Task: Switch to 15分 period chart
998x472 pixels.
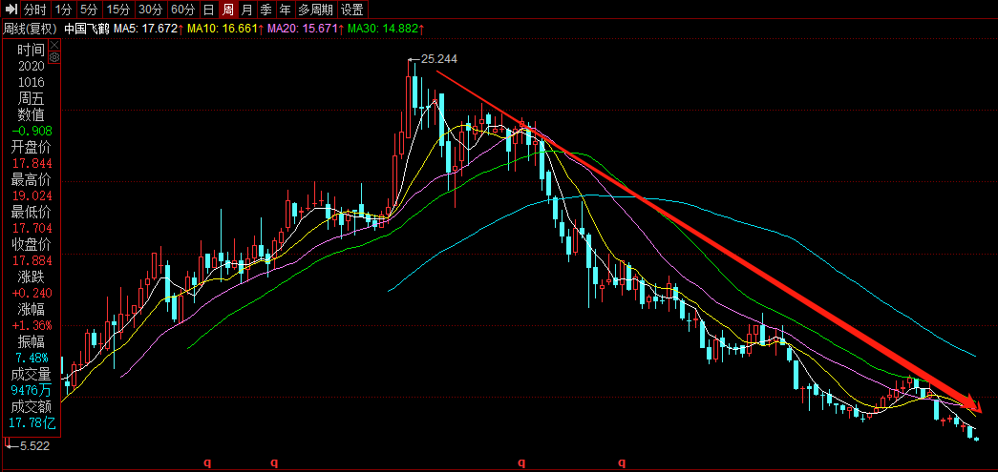Action: pos(117,10)
